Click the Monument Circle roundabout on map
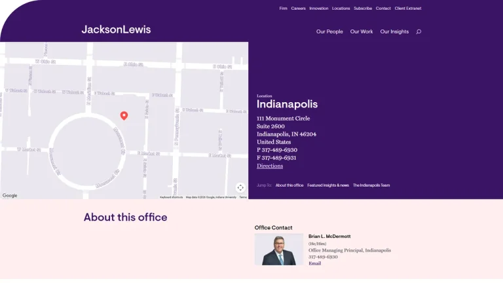Viewport: 503px width, 283px height. 87,151
